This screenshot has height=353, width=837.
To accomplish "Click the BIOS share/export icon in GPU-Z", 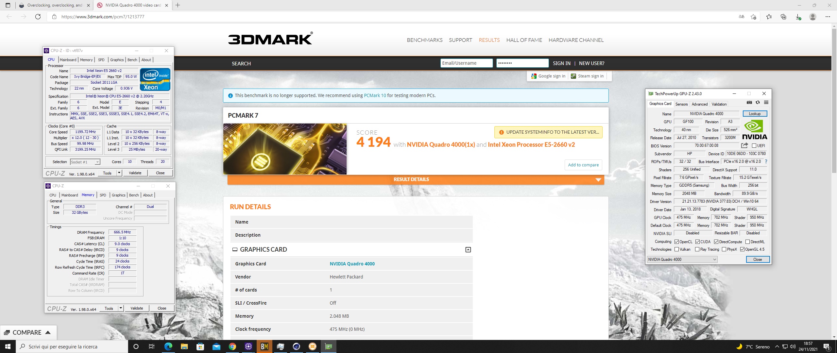I will click(744, 145).
